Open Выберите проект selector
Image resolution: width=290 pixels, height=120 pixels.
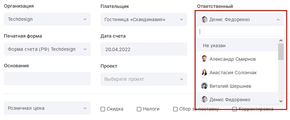(144, 79)
